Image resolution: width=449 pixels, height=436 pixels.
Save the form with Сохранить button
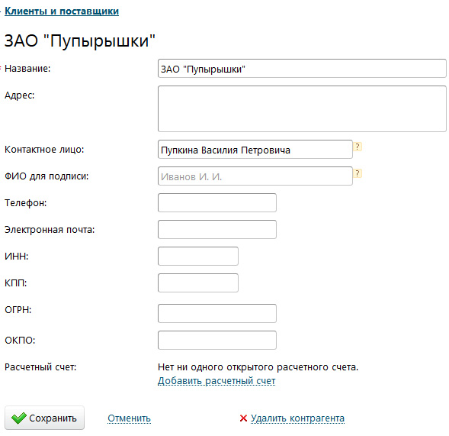[44, 418]
